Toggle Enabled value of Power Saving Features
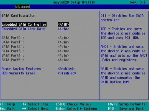This screenshot has height=111, width=149. 66,69
